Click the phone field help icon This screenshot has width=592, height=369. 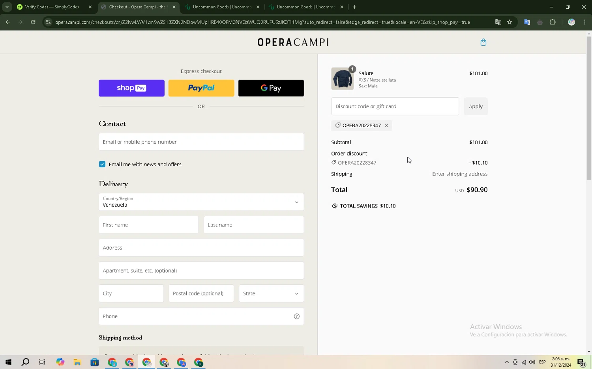point(296,316)
